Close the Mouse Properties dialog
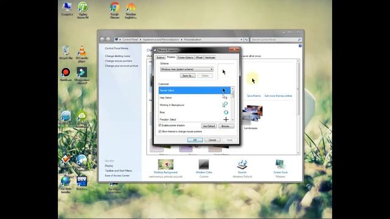This screenshot has height=219, width=390. (234, 50)
